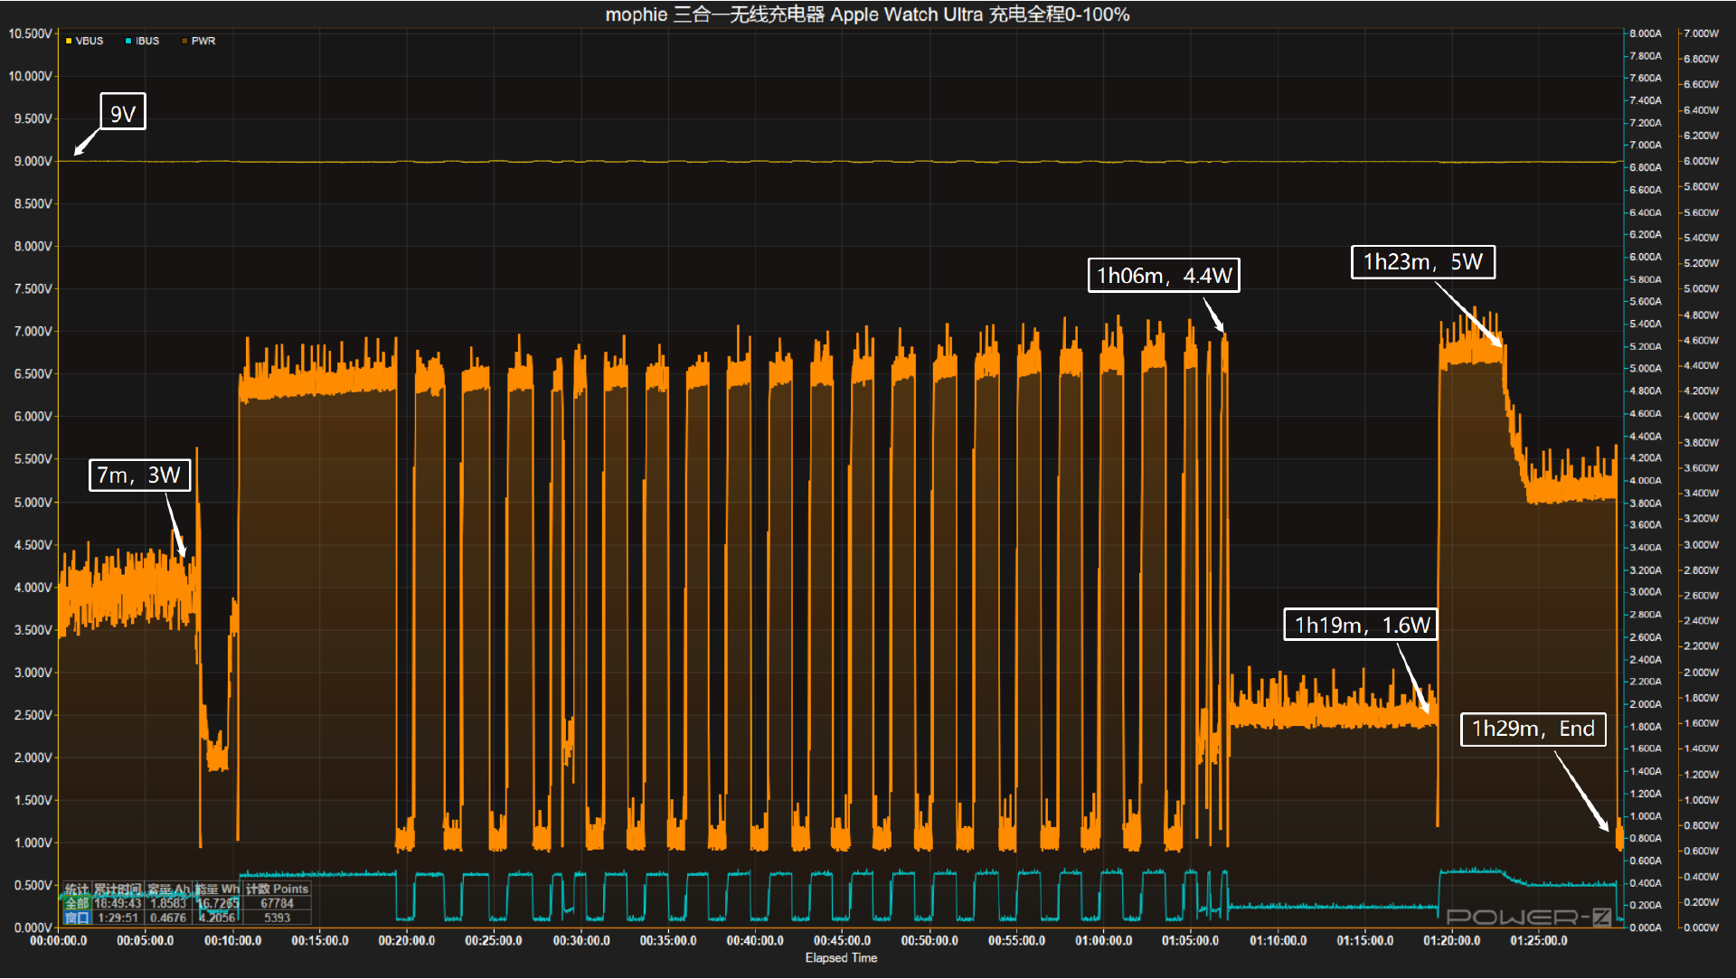Image resolution: width=1736 pixels, height=979 pixels.
Task: Click the 00:45:00.0 time axis label
Action: (842, 940)
